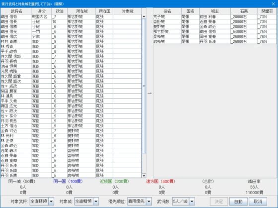Sort by the 城名 column header
278x208 pixels.
coord(167,11)
